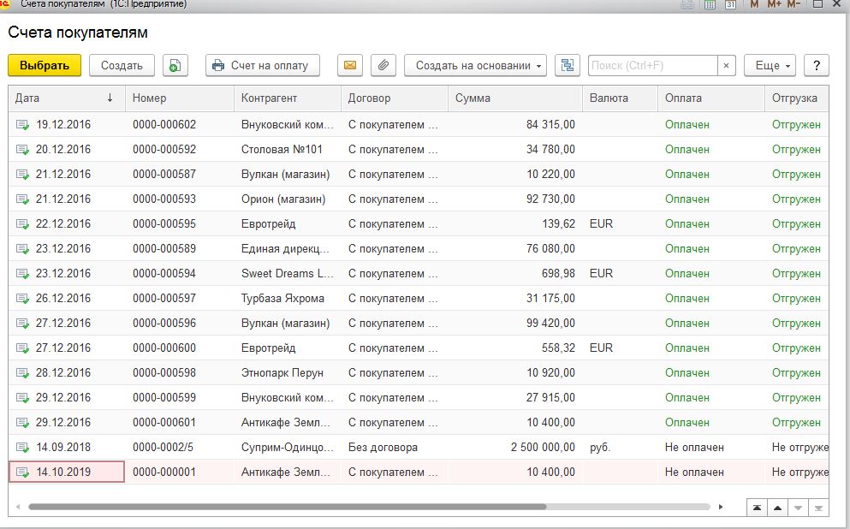850x529 pixels.
Task: Copy invoice with the green-plus document icon
Action: (175, 66)
